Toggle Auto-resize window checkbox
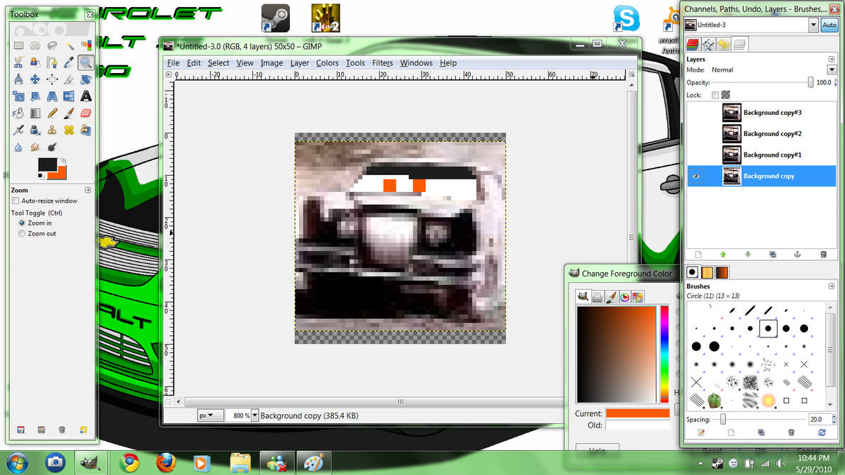Viewport: 845px width, 475px height. point(16,201)
